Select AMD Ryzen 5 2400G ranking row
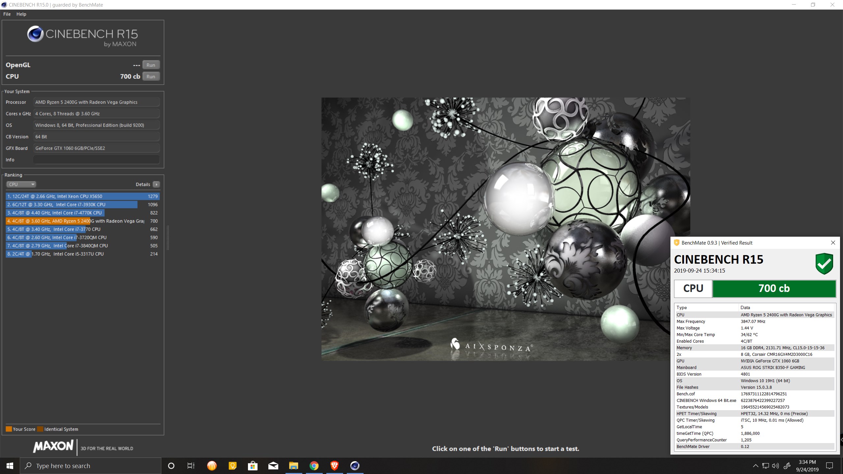Viewport: 843px width, 474px height. pyautogui.click(x=83, y=221)
